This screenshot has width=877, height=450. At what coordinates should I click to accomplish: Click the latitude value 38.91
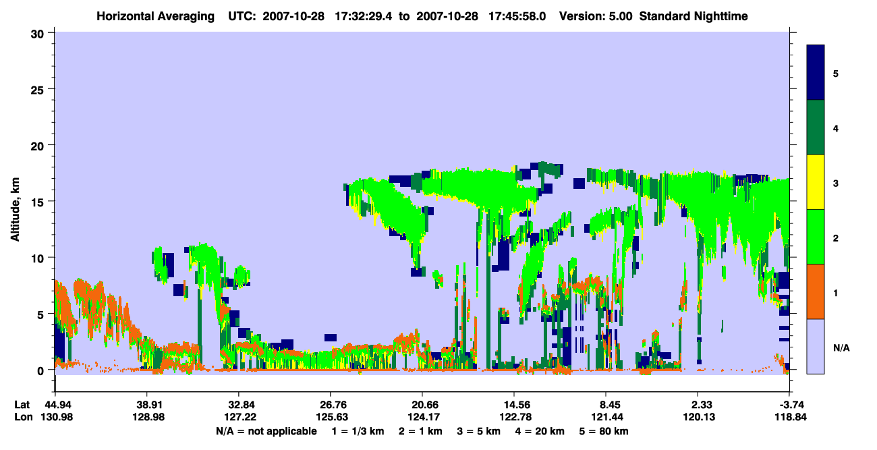coord(146,405)
